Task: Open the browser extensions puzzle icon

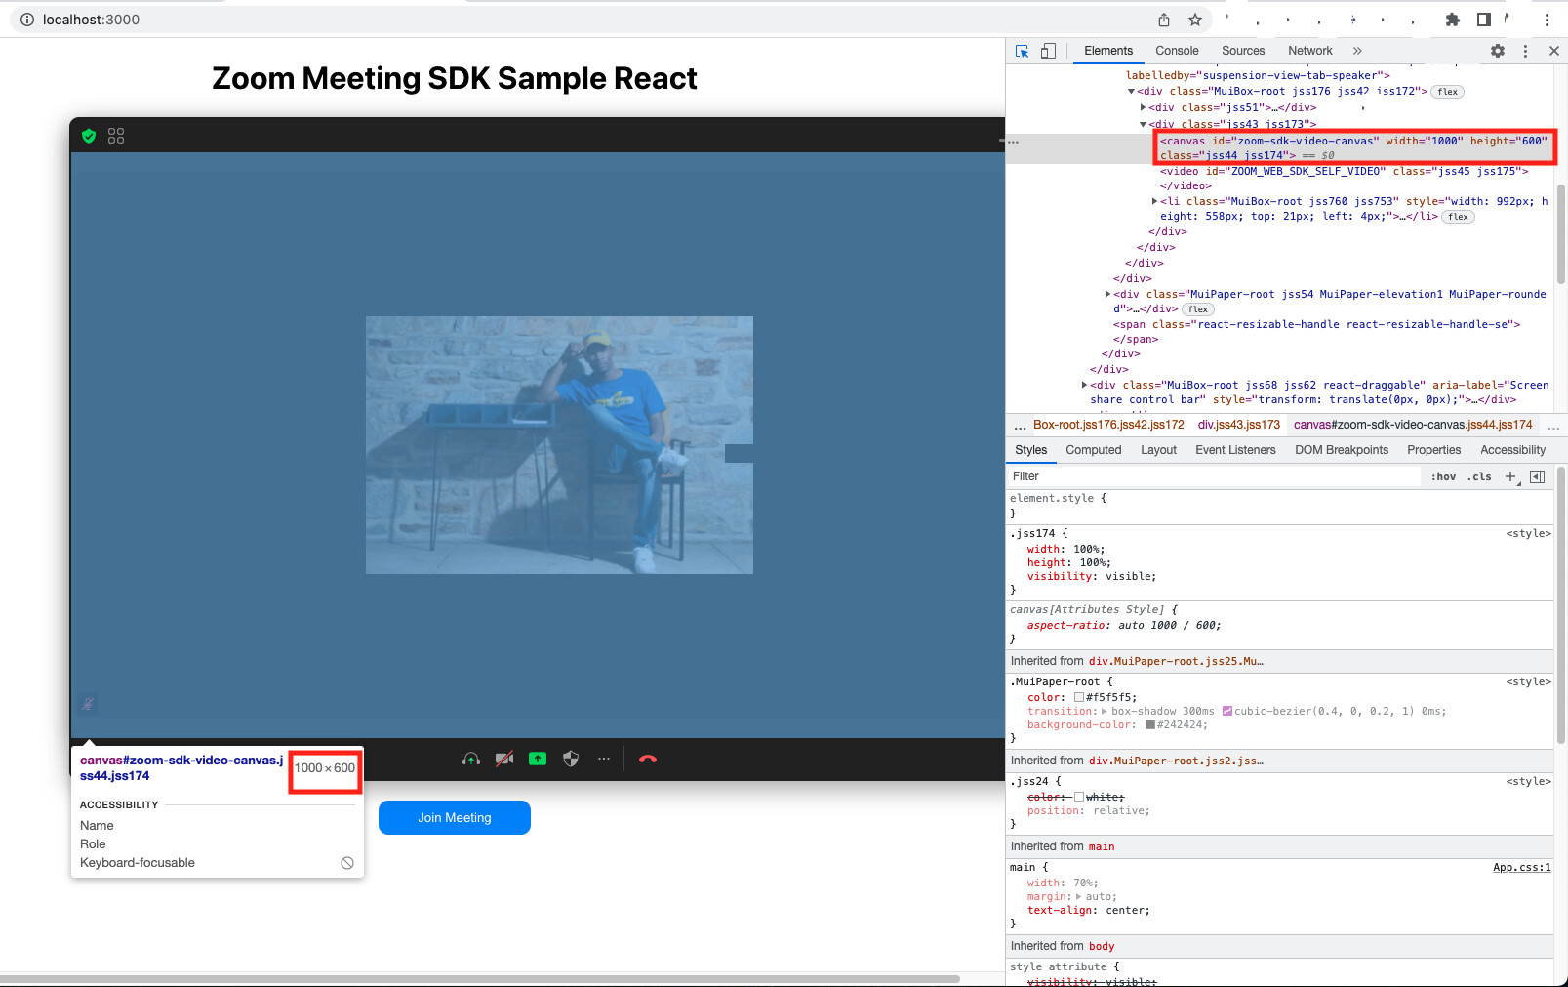Action: point(1453,20)
